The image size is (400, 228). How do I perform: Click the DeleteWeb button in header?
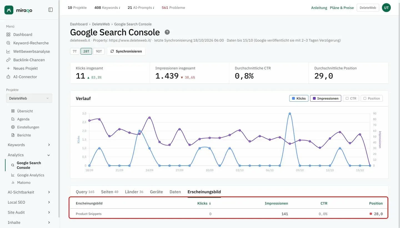point(368,8)
